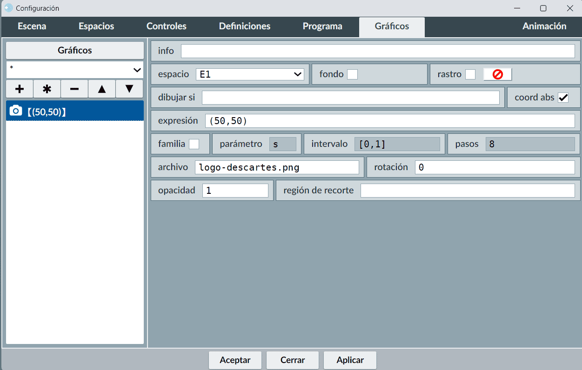Expand the graphics filter dropdown

(x=75, y=70)
